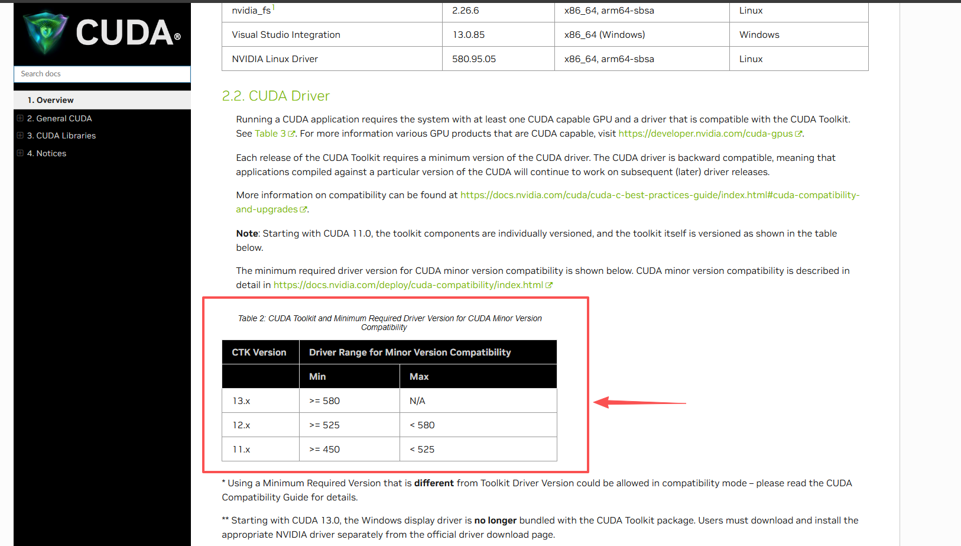This screenshot has width=961, height=546.
Task: Open the Notices navigation entry
Action: click(51, 153)
